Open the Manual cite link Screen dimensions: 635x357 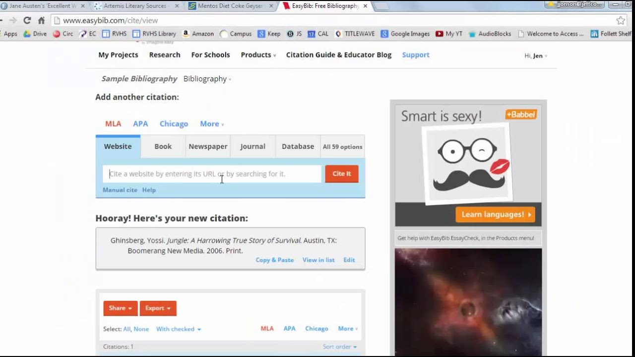pos(120,190)
